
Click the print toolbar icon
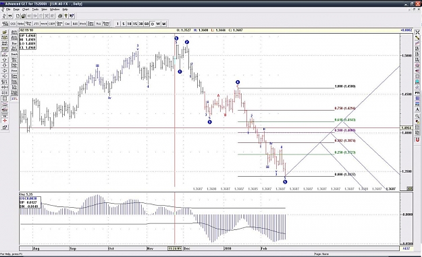(60, 16)
